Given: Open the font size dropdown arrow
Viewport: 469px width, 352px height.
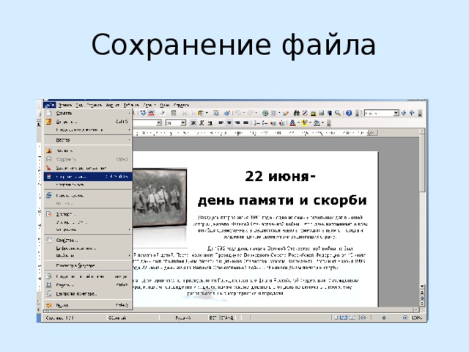Looking at the screenshot, I should (183, 123).
